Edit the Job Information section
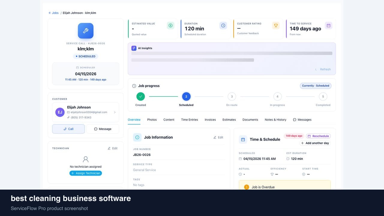 (x=218, y=137)
